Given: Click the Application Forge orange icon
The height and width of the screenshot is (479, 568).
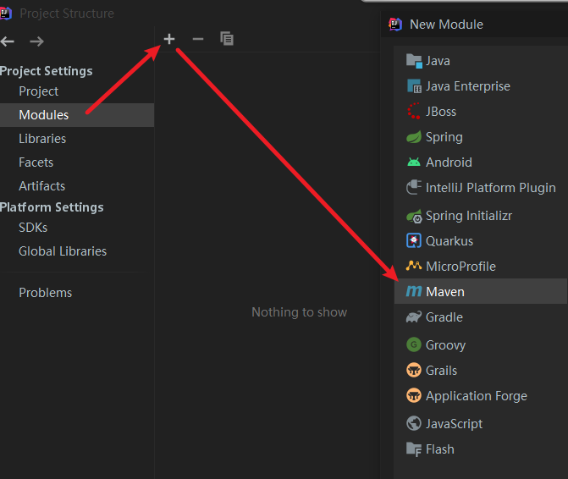Looking at the screenshot, I should tap(414, 395).
